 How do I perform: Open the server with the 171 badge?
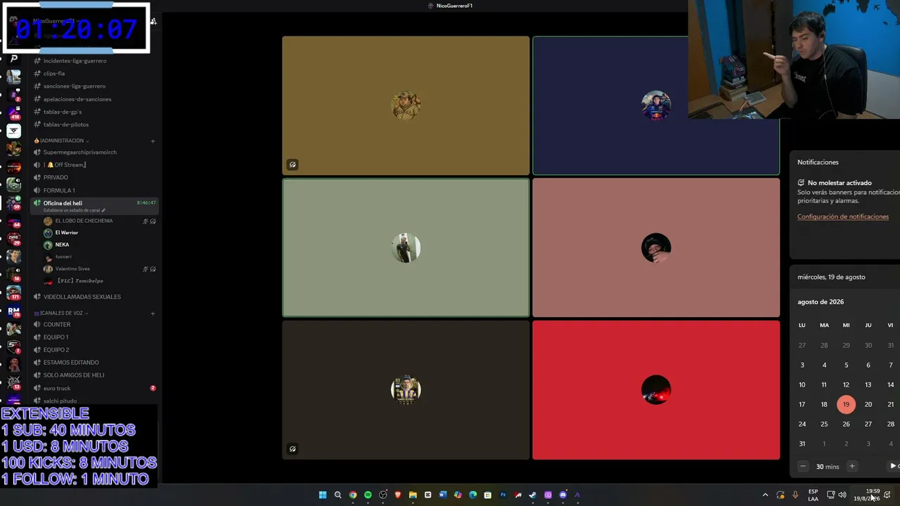[14, 292]
